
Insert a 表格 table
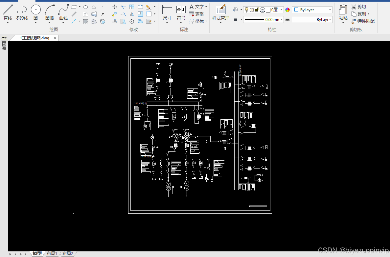(x=196, y=14)
